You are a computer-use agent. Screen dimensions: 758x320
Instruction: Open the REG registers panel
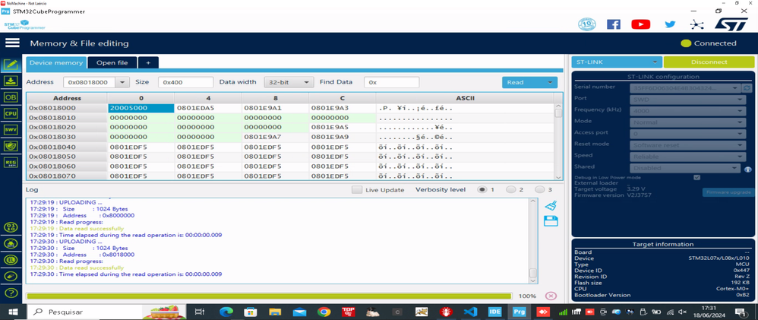click(11, 162)
